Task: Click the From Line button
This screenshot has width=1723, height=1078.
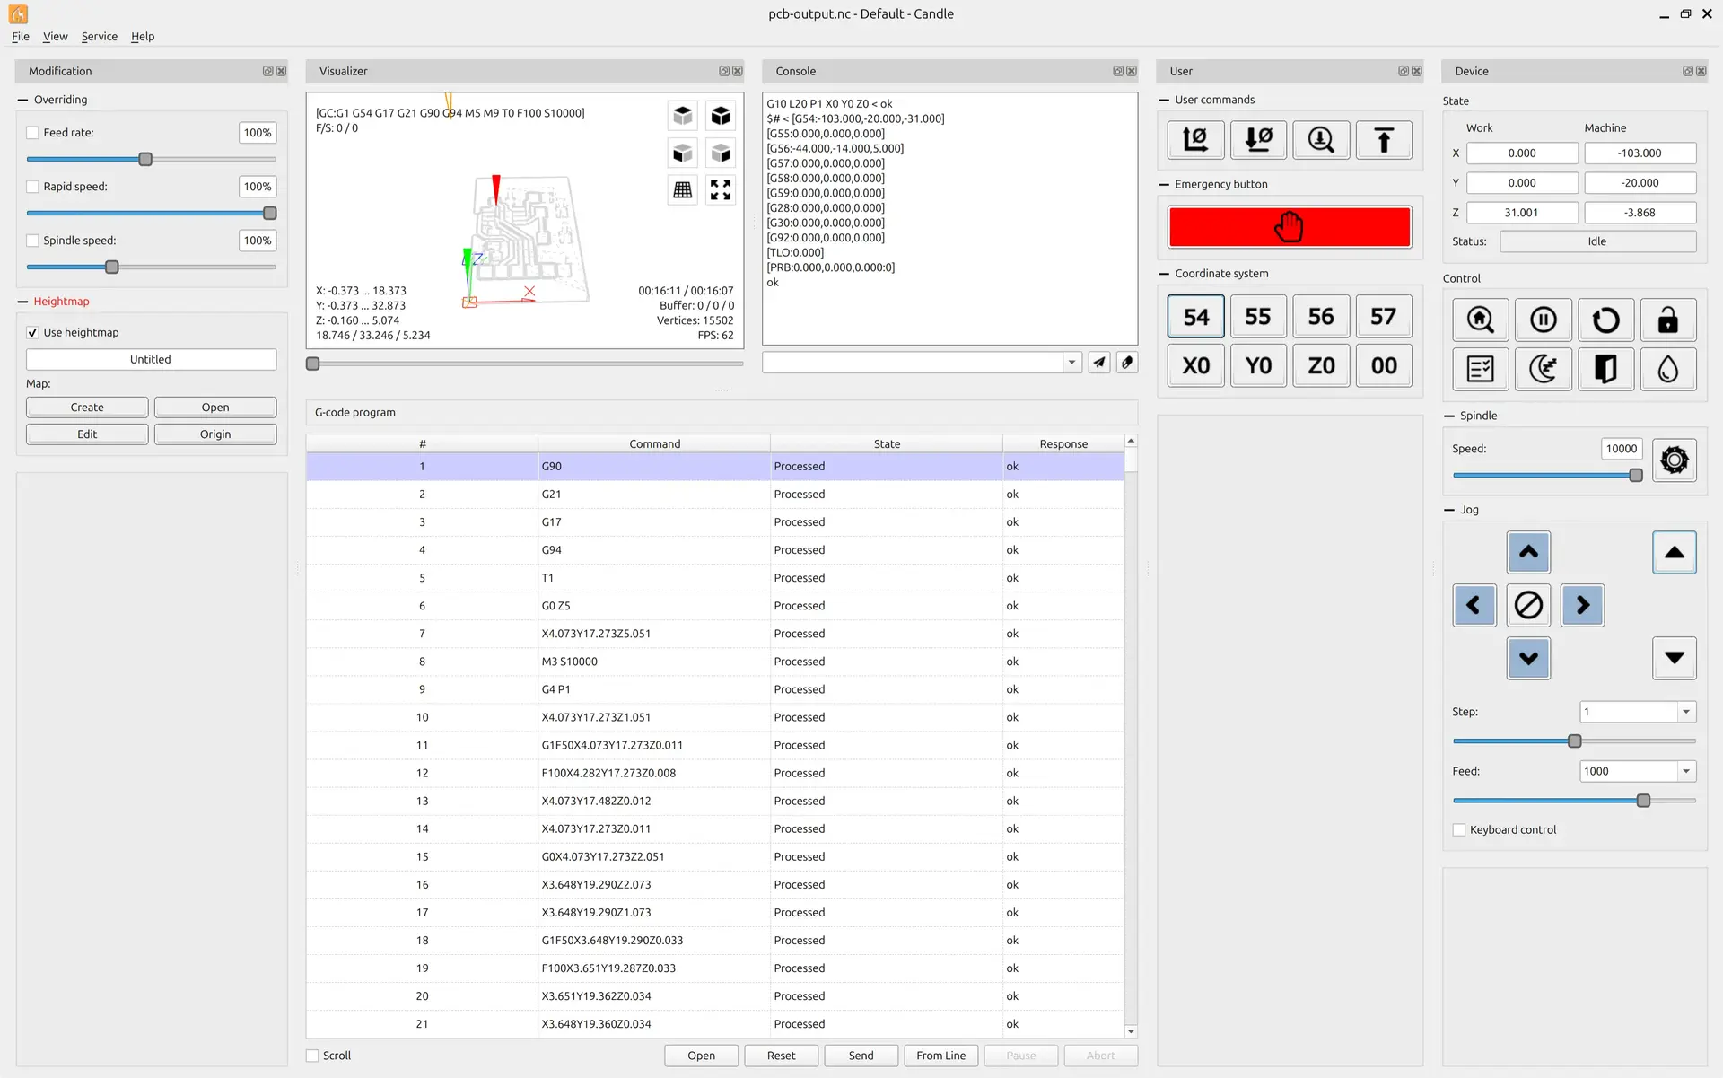Action: click(x=940, y=1056)
